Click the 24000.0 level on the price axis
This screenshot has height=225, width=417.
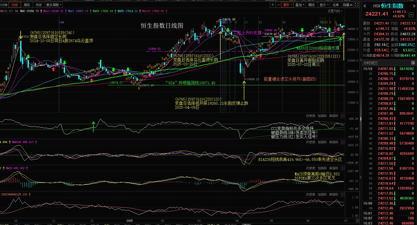point(353,29)
